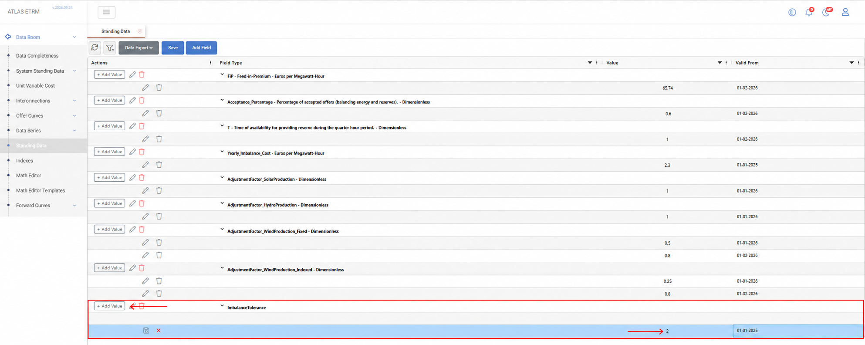
Task: Open the user profile icon
Action: 845,12
